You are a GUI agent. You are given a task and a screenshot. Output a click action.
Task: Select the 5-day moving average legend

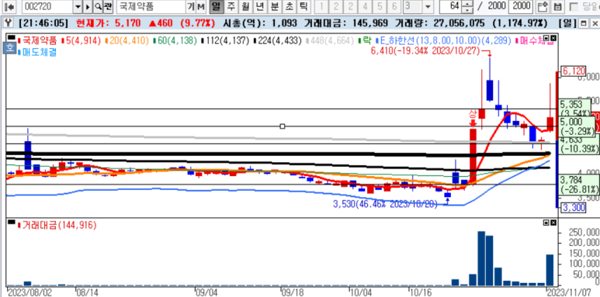[x=81, y=40]
